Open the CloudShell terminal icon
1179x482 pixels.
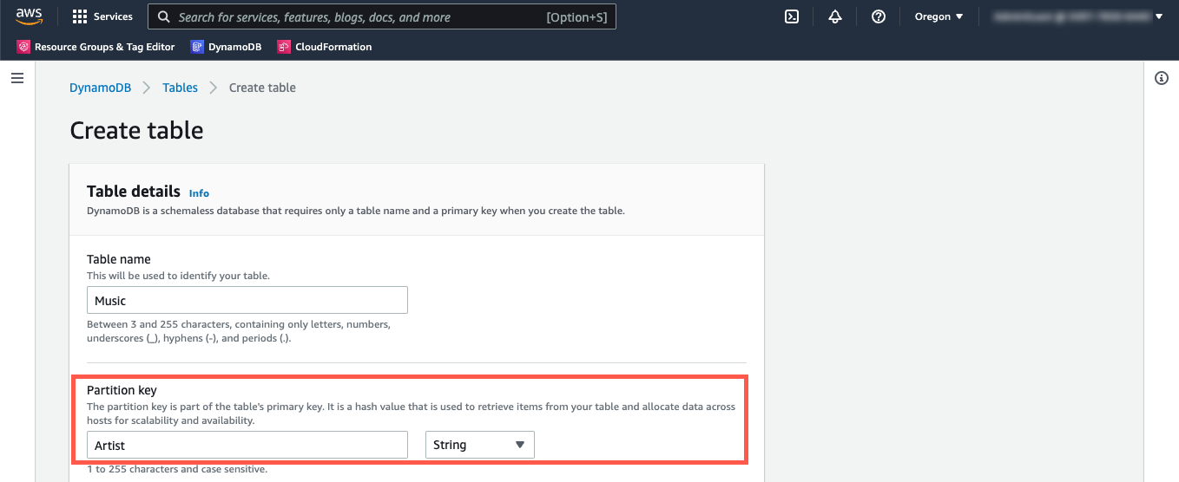click(792, 16)
